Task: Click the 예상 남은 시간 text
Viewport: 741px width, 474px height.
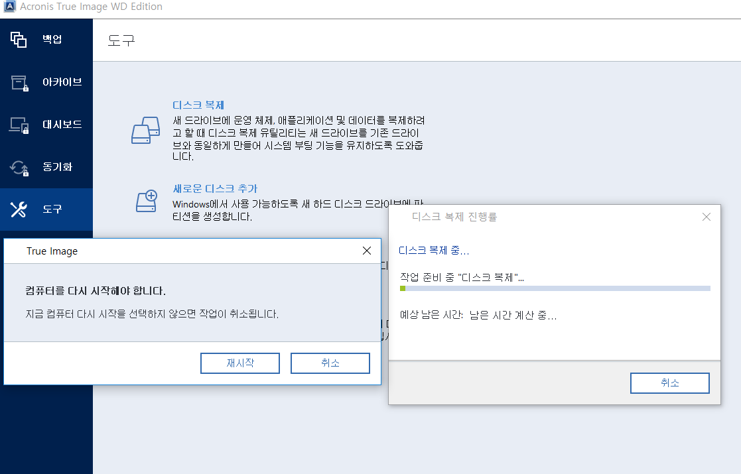Action: coord(431,315)
